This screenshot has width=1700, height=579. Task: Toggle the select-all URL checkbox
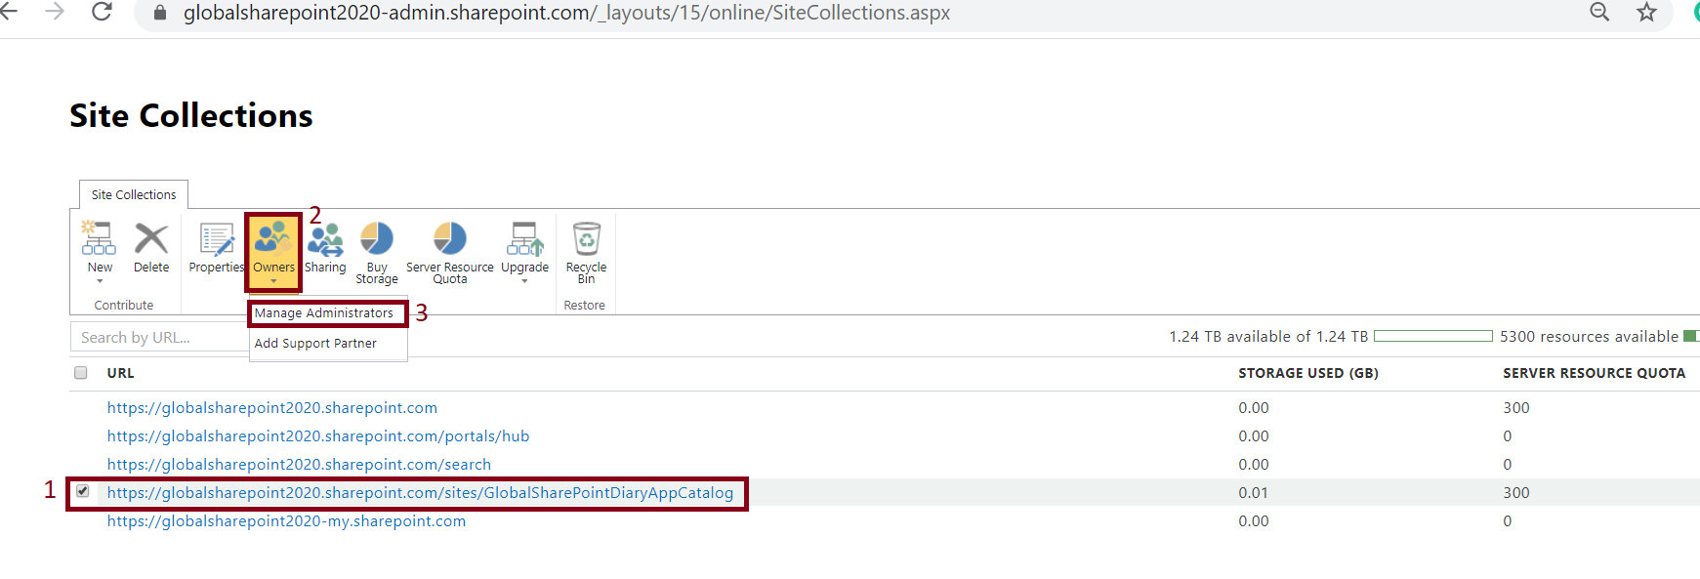click(81, 373)
